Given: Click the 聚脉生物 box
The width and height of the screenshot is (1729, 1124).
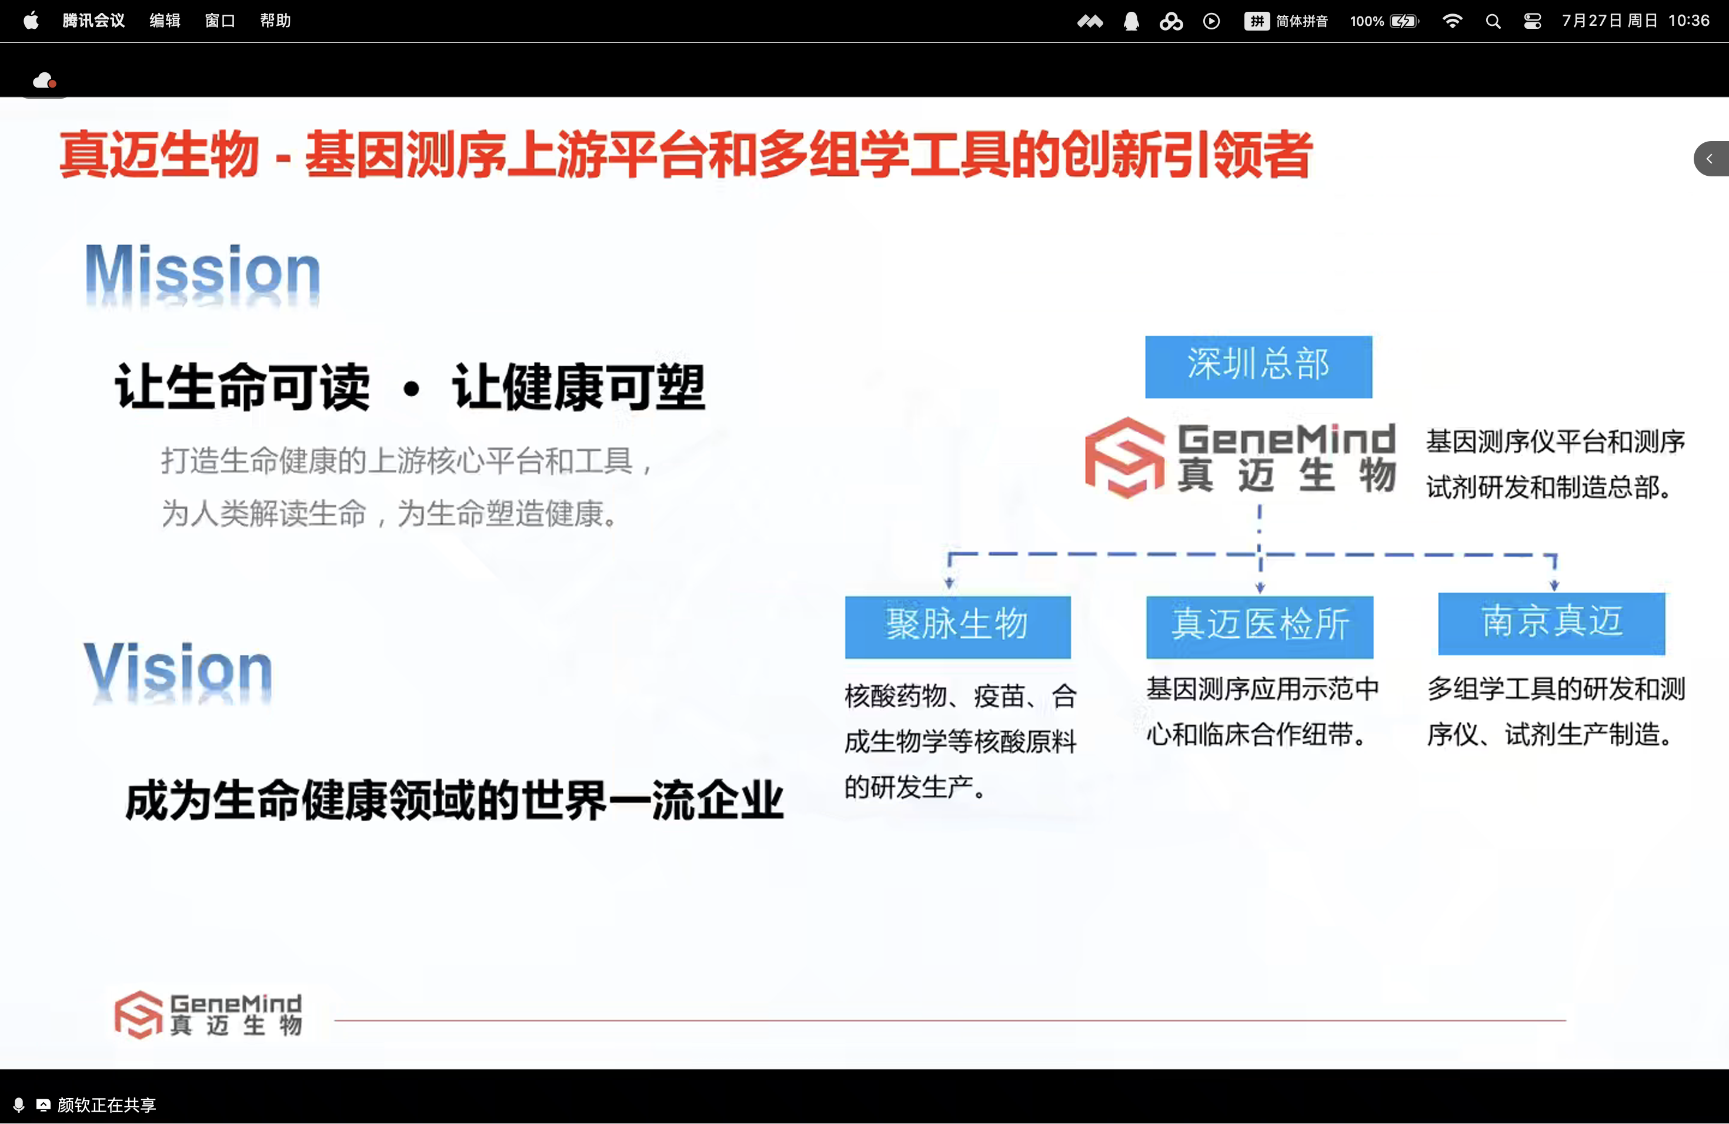Looking at the screenshot, I should [x=957, y=627].
